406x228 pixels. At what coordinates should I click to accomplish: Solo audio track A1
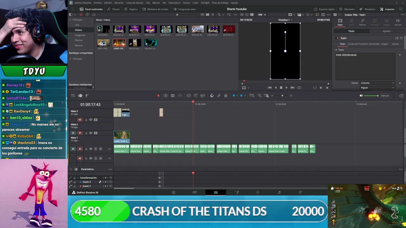coord(95,149)
